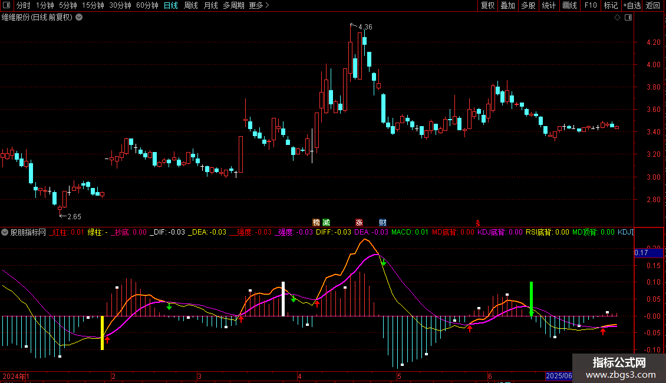
Task: Click the KDJ底背: 0.00 value
Action: coord(500,232)
